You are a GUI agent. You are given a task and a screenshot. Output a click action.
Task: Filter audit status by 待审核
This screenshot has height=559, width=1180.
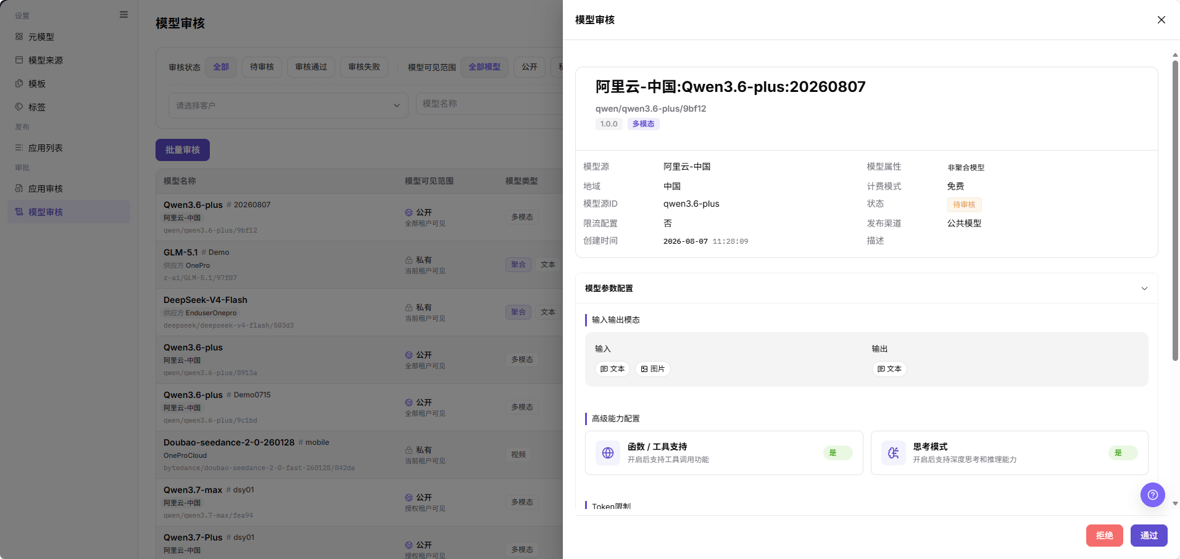click(262, 67)
